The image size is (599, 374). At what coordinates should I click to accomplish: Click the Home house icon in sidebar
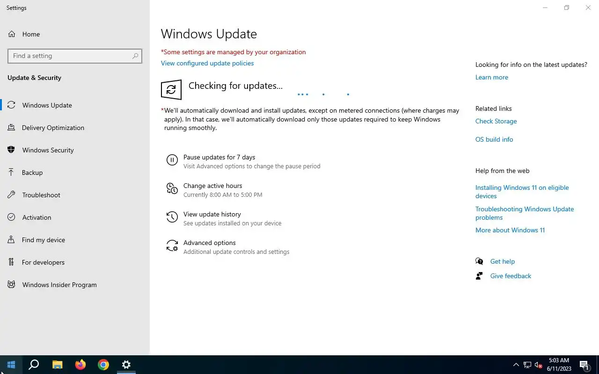tap(12, 34)
